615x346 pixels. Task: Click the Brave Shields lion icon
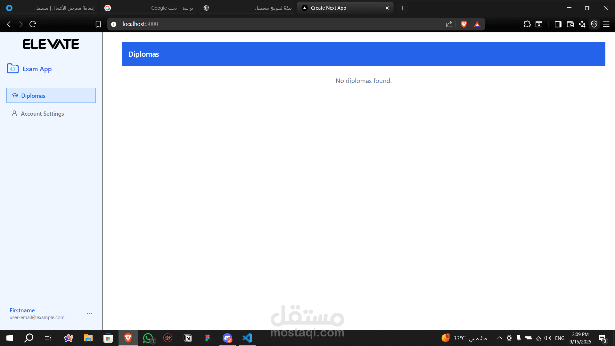click(463, 24)
